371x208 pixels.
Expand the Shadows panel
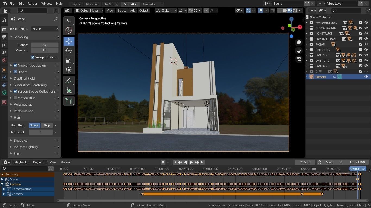click(21, 140)
